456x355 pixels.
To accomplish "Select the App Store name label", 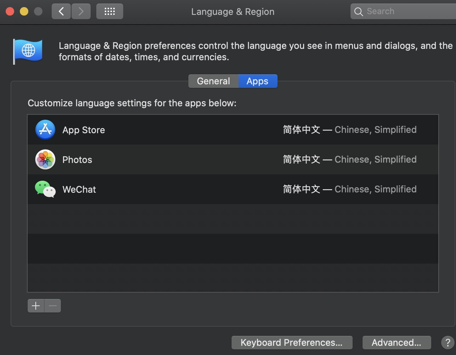I will pos(84,130).
